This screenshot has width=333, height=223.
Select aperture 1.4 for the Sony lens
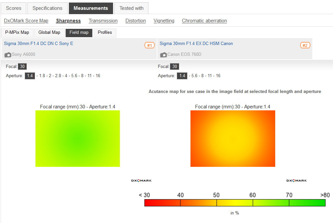[x=30, y=76]
